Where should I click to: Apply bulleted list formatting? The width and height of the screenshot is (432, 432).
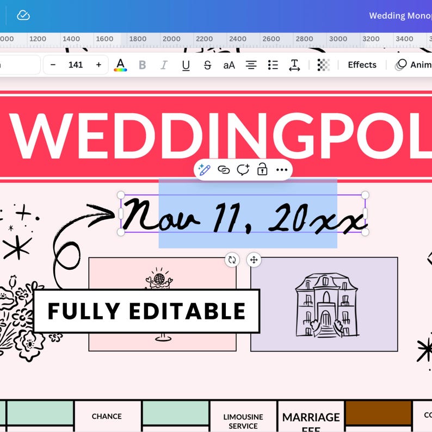(273, 65)
